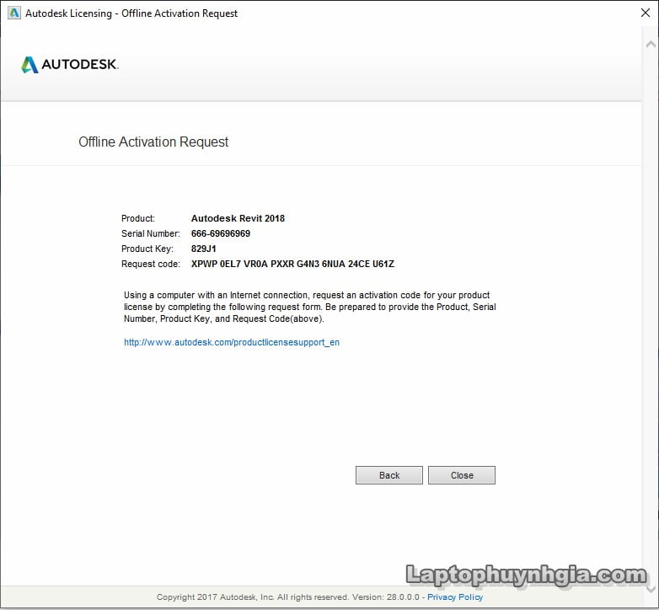Close the Autodesk Licensing window
The height and width of the screenshot is (610, 659).
(x=646, y=13)
